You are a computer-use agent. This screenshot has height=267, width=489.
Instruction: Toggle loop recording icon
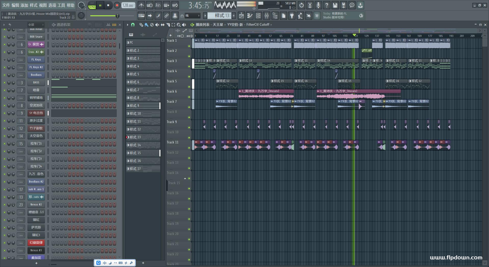coord(175,5)
